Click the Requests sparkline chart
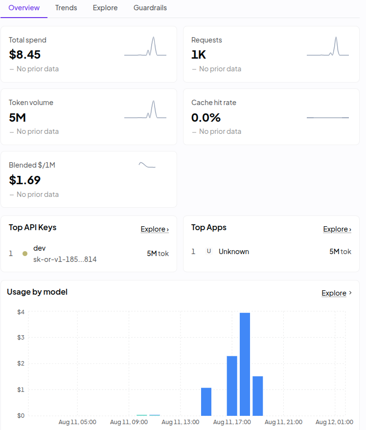The width and height of the screenshot is (366, 430). click(328, 46)
